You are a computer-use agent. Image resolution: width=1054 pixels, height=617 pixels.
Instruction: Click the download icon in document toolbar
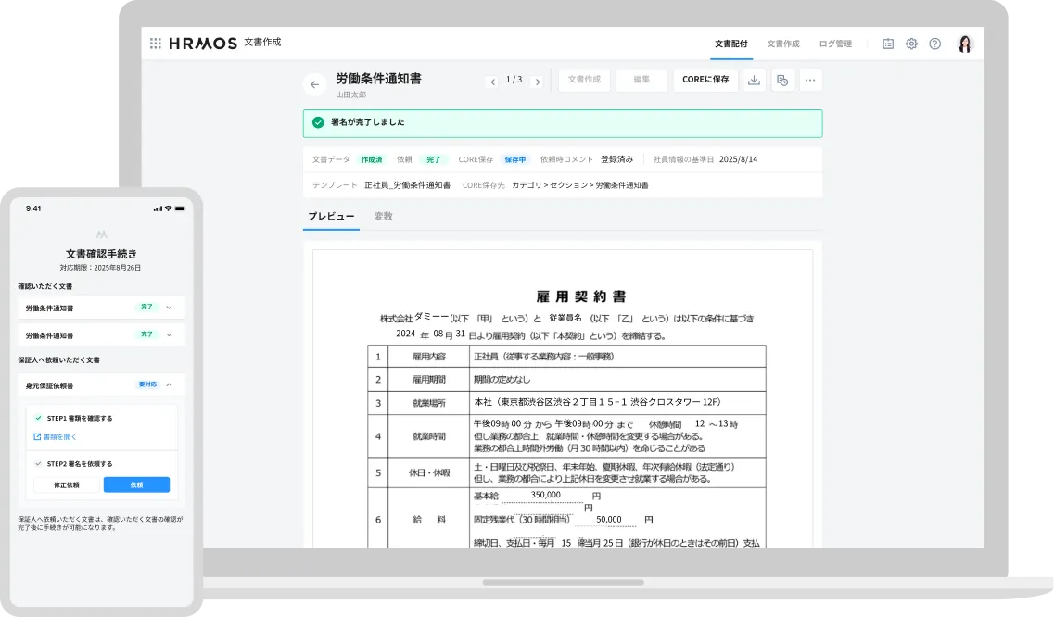754,81
